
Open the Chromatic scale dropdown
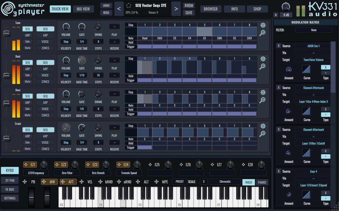point(225,182)
